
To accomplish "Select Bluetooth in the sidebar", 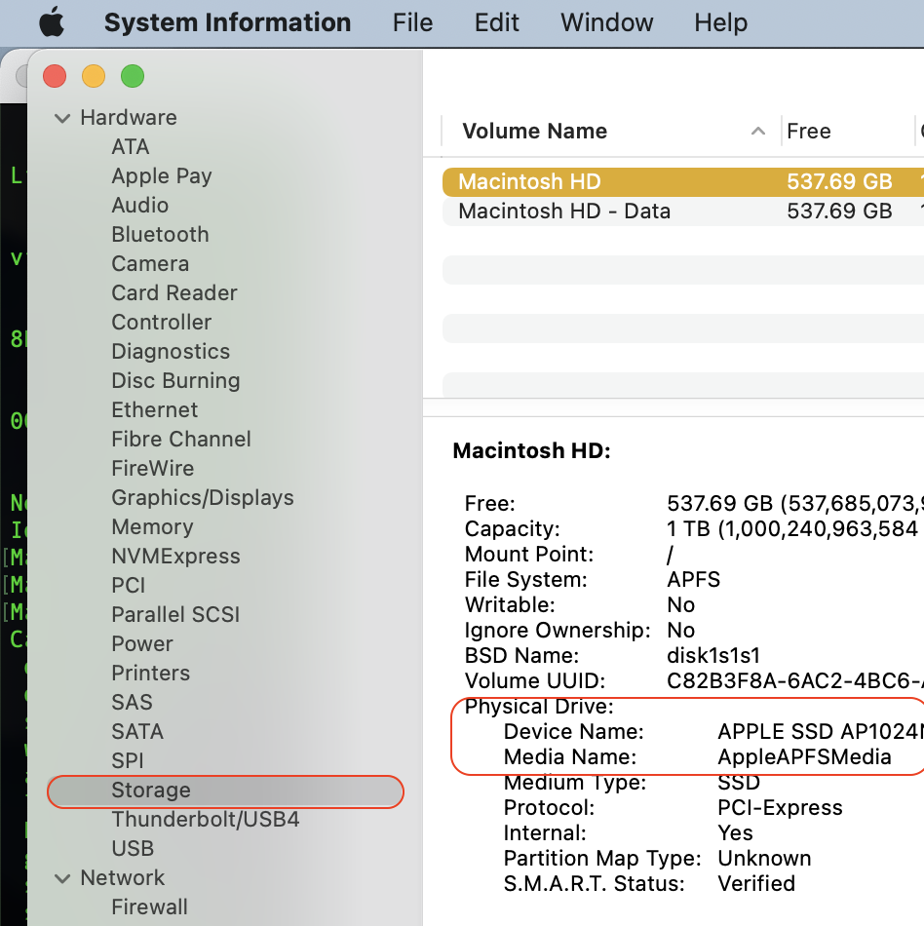I will pos(160,235).
